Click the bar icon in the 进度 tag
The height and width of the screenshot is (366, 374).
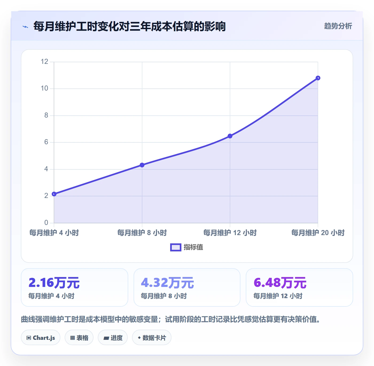point(106,338)
